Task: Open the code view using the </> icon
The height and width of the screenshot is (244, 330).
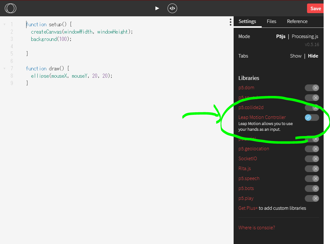Action: (172, 8)
